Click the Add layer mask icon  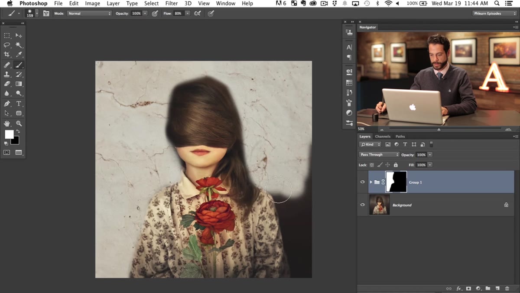pyautogui.click(x=468, y=289)
